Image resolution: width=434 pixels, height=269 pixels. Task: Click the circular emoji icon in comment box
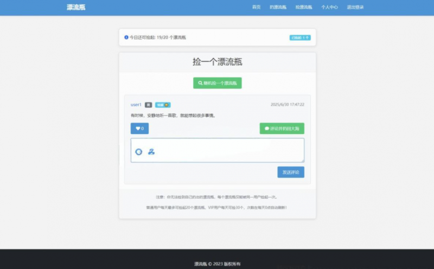139,152
